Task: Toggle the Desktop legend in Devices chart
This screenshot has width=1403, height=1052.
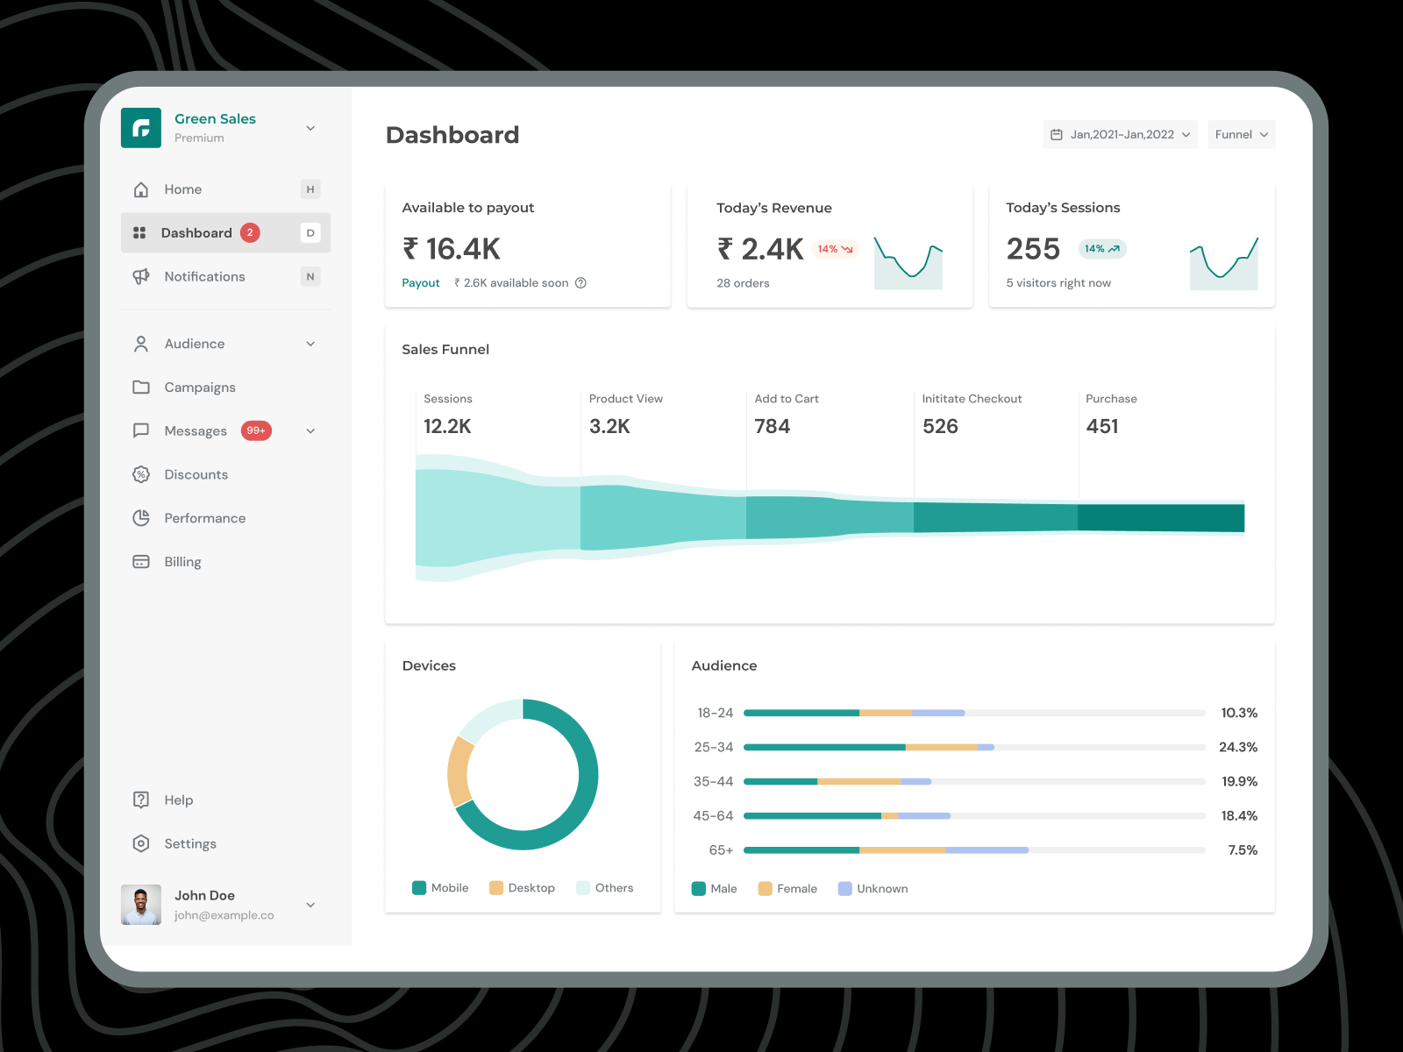Action: coord(522,888)
